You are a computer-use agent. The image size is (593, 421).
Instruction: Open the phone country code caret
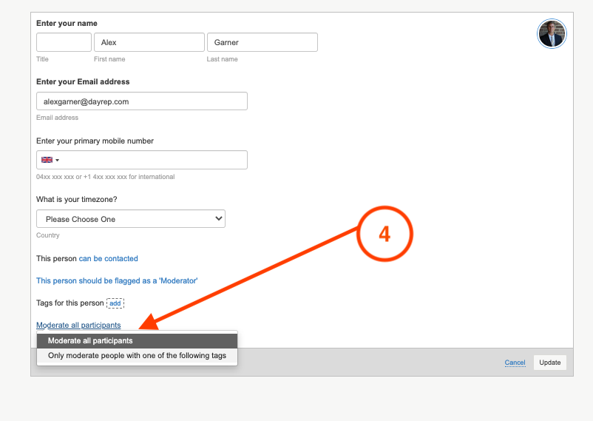coord(58,160)
